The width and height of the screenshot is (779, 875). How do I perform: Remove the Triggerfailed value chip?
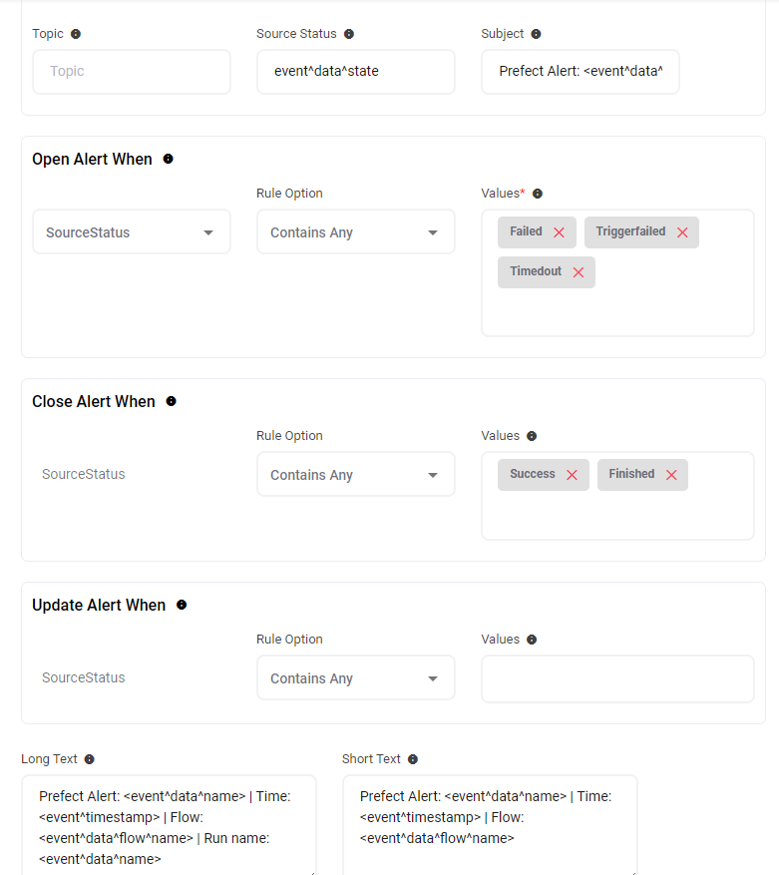click(x=682, y=232)
